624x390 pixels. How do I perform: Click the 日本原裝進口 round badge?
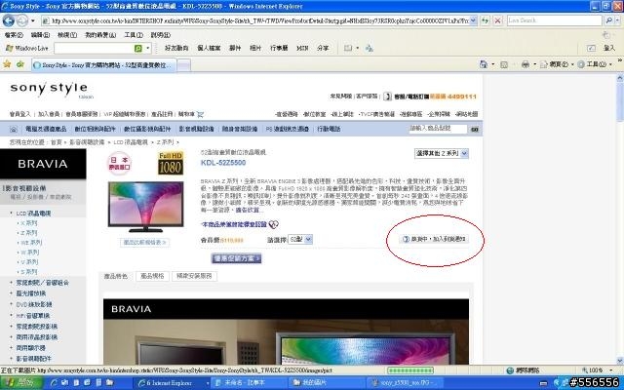point(119,163)
